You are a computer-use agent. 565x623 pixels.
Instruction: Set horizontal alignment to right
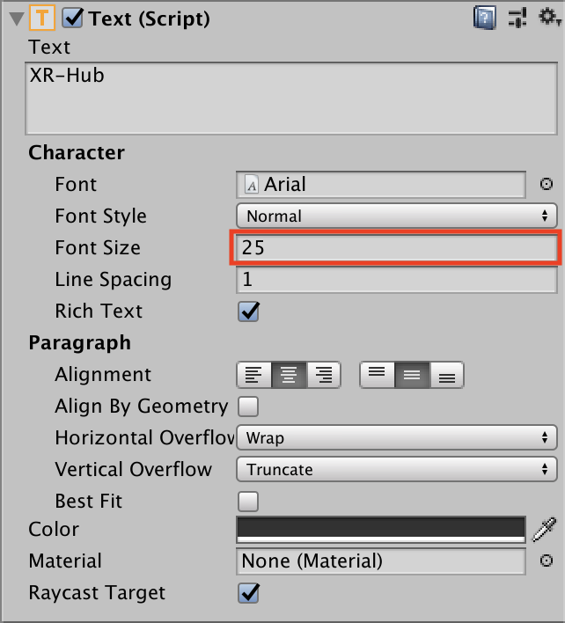click(x=324, y=376)
